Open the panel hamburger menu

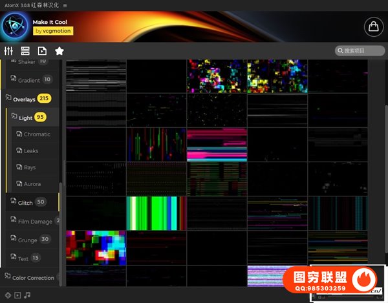tap(65, 5)
